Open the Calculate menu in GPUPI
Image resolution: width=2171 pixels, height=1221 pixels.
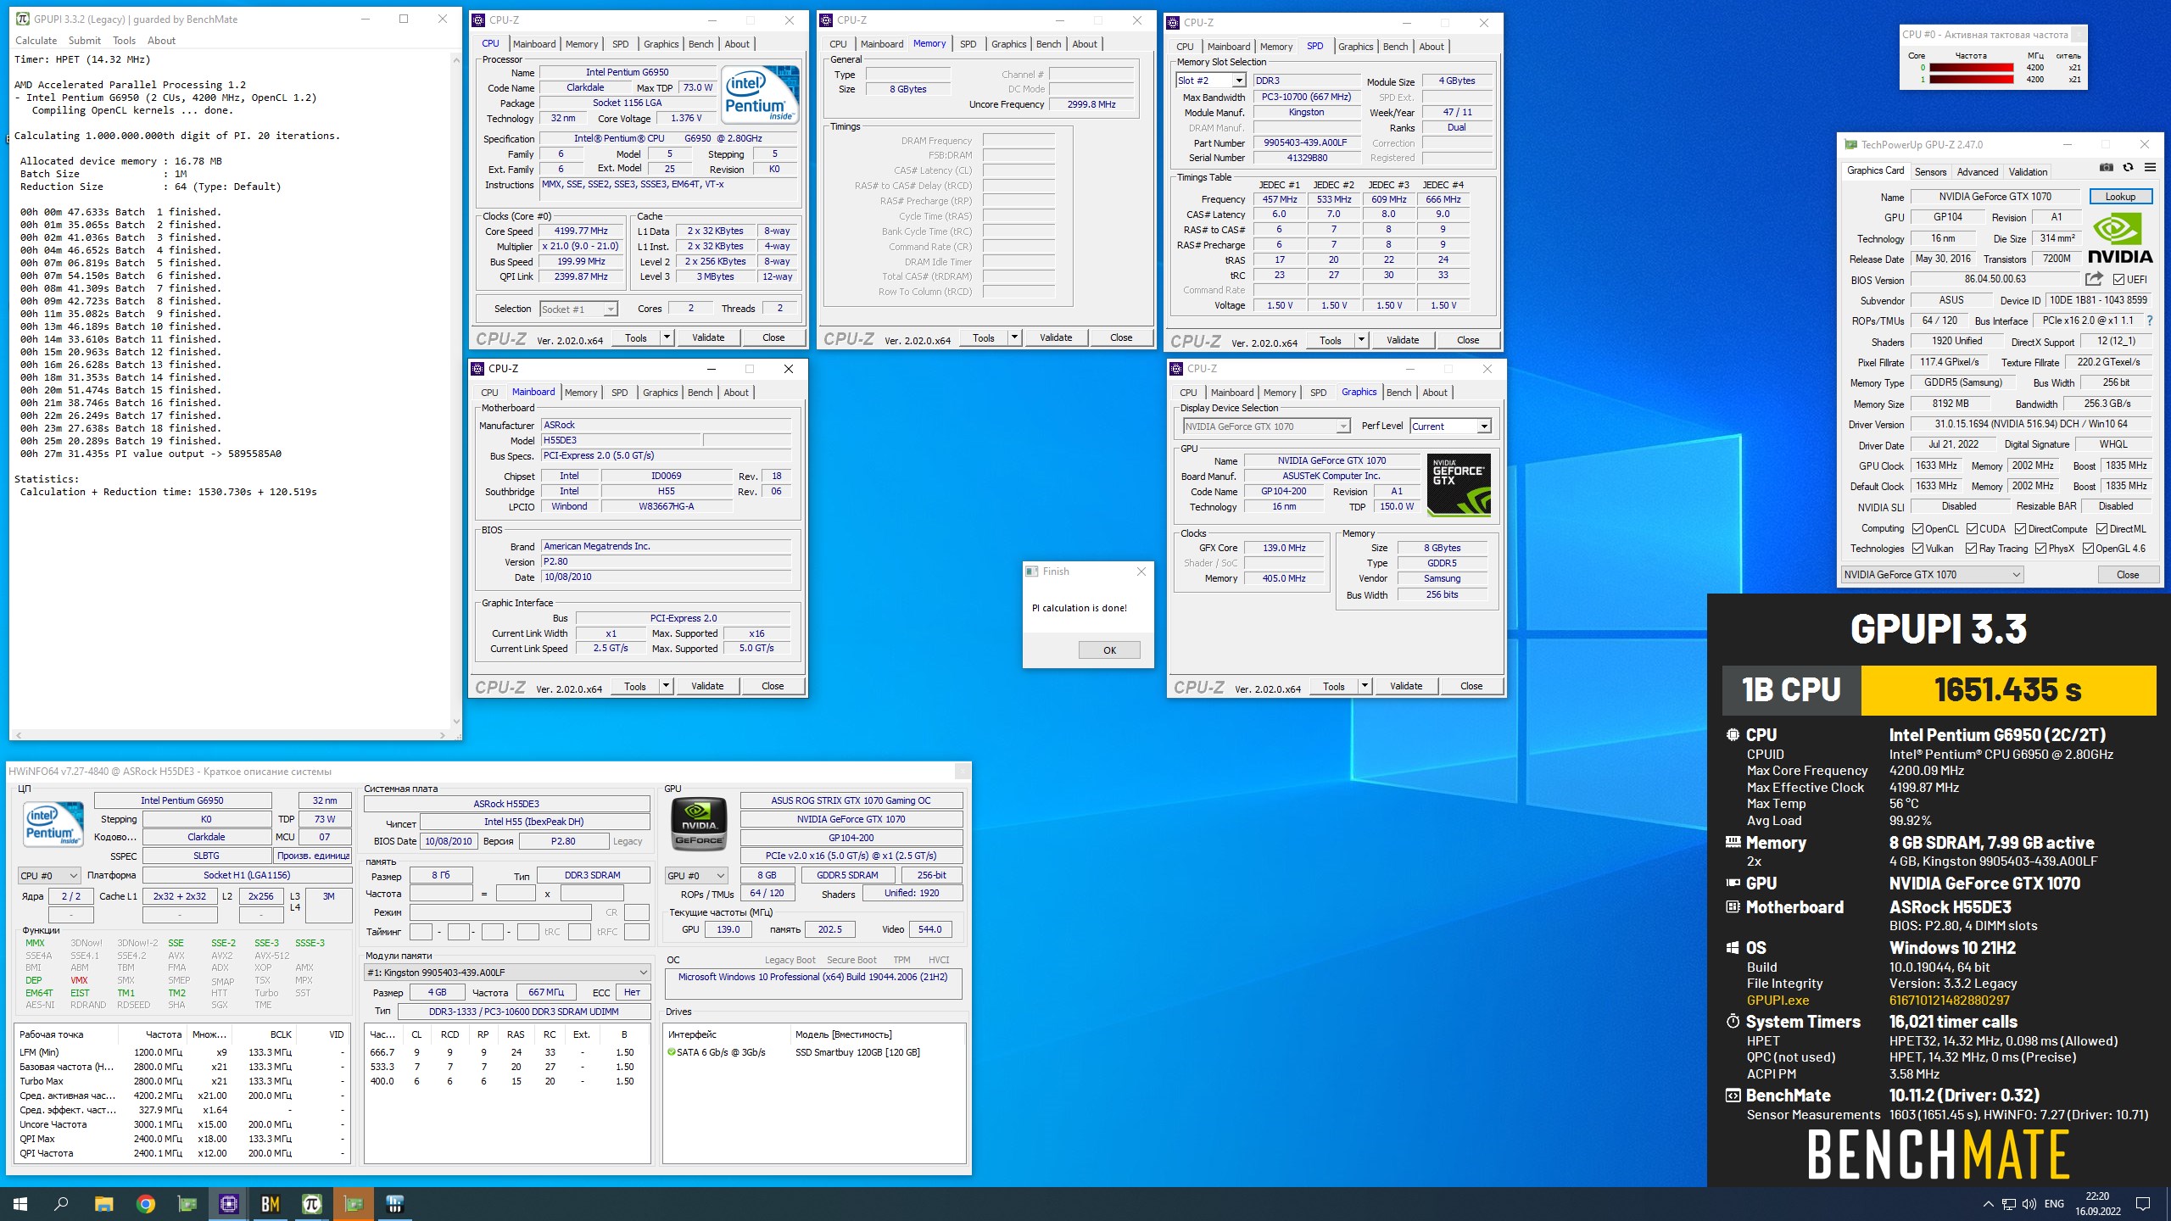36,41
